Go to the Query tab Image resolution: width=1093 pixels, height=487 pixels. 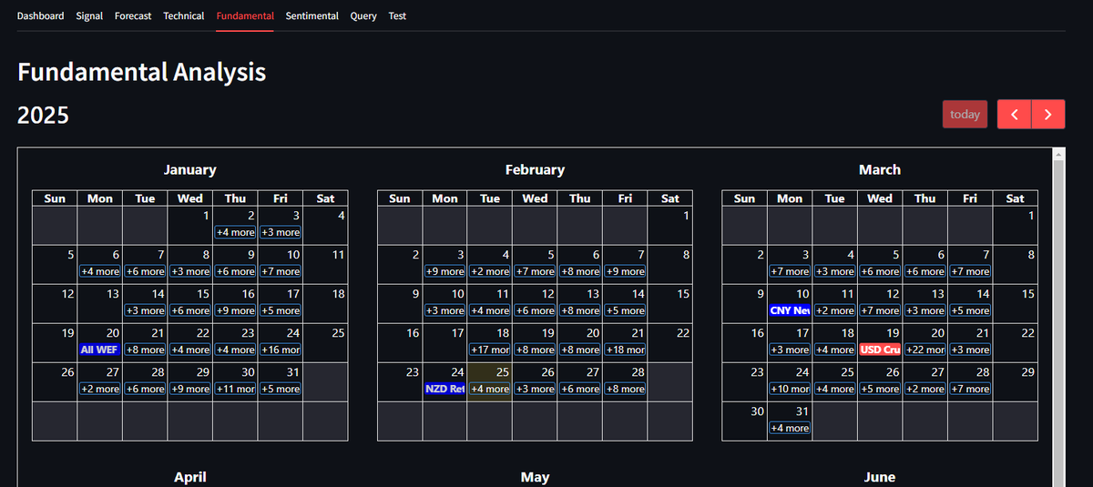(363, 15)
